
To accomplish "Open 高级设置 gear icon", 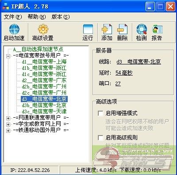I will [x=43, y=29].
